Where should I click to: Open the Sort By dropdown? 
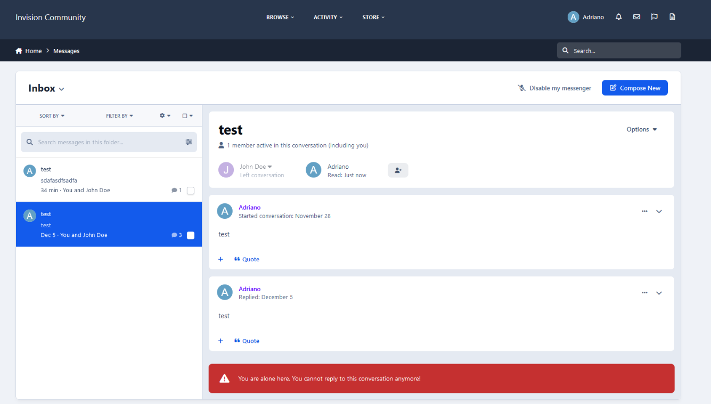tap(52, 116)
